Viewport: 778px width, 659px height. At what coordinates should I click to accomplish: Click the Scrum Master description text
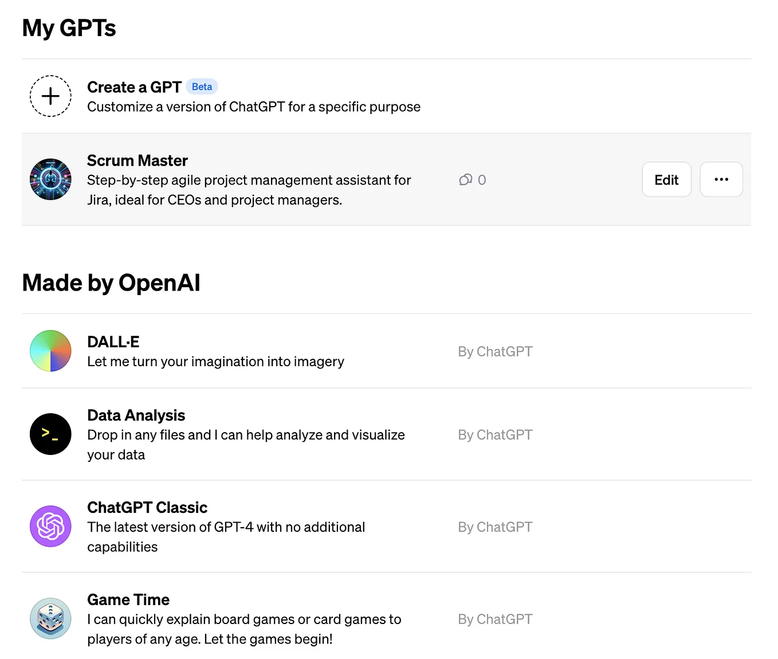click(249, 190)
